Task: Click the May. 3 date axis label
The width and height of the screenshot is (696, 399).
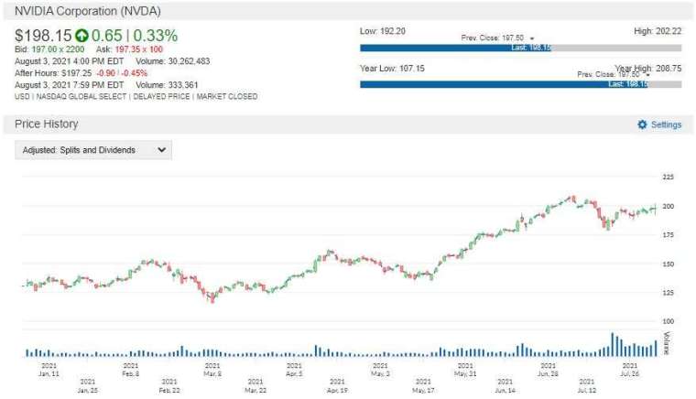Action: (380, 370)
